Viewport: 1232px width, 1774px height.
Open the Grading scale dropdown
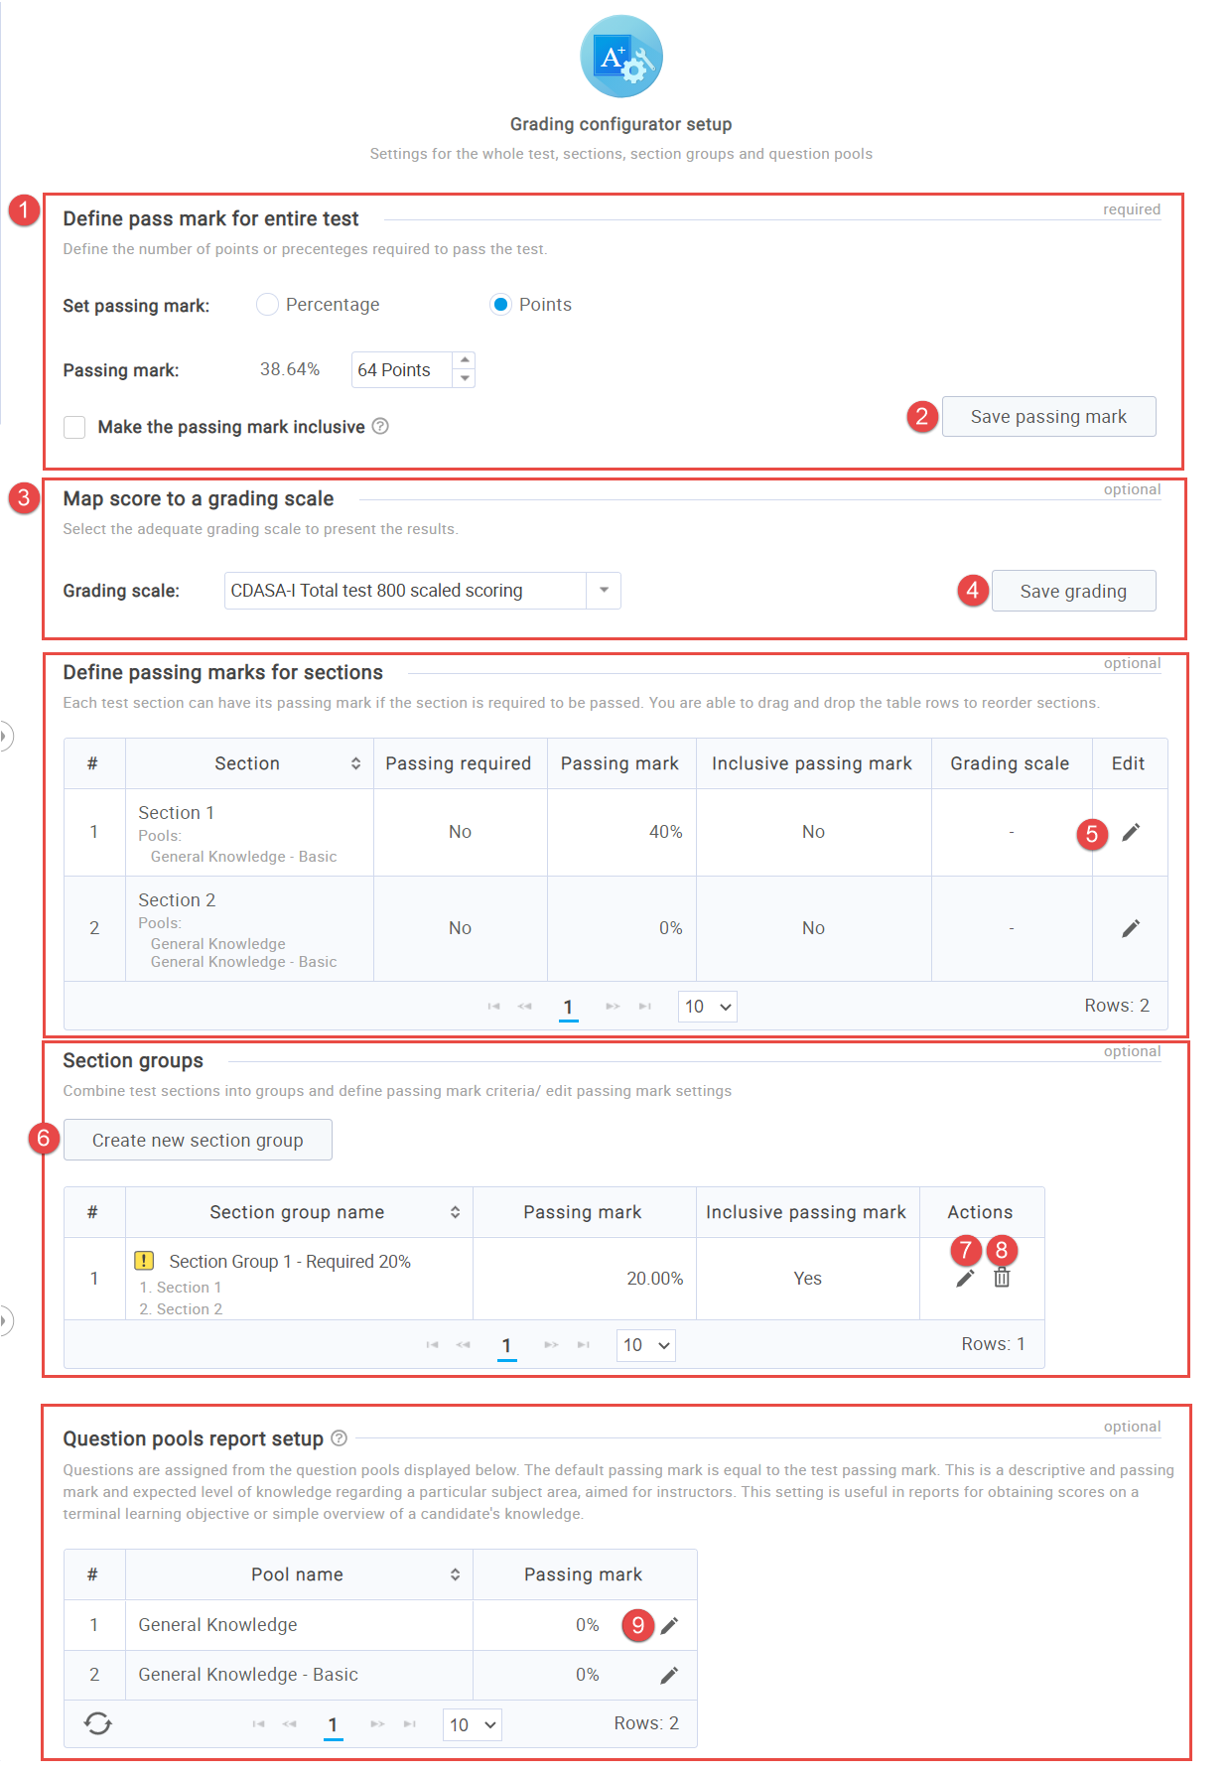pyautogui.click(x=603, y=591)
